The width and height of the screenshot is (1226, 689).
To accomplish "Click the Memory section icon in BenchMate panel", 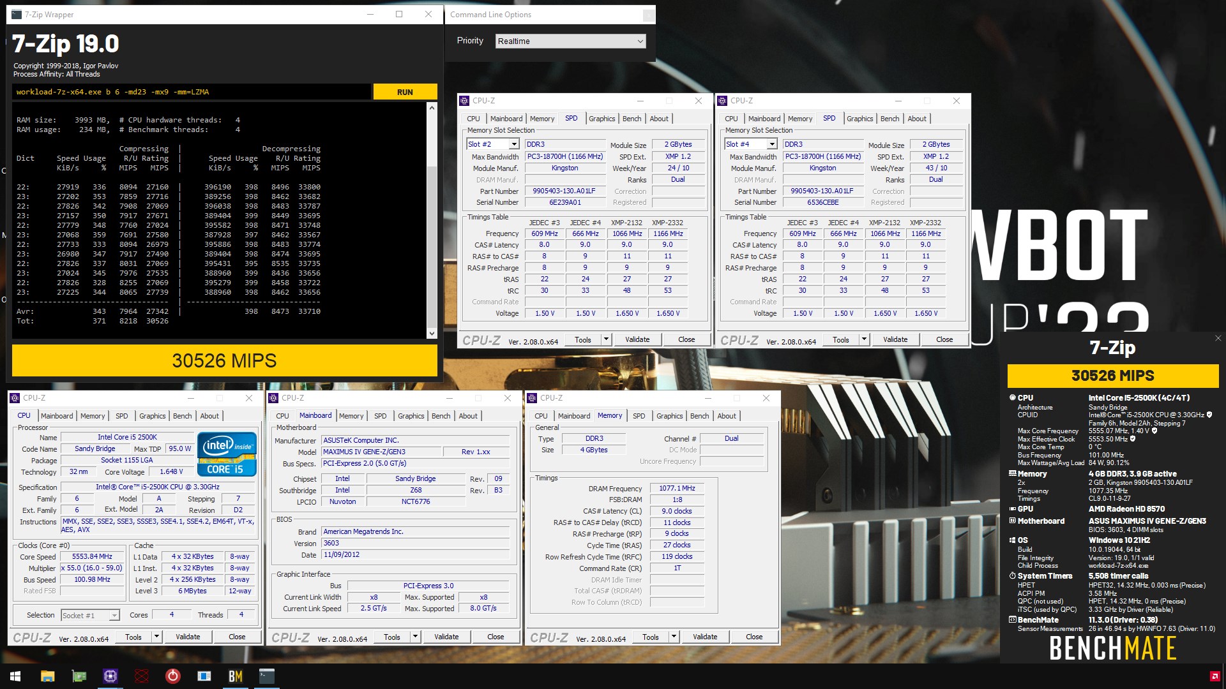I will [x=1012, y=473].
